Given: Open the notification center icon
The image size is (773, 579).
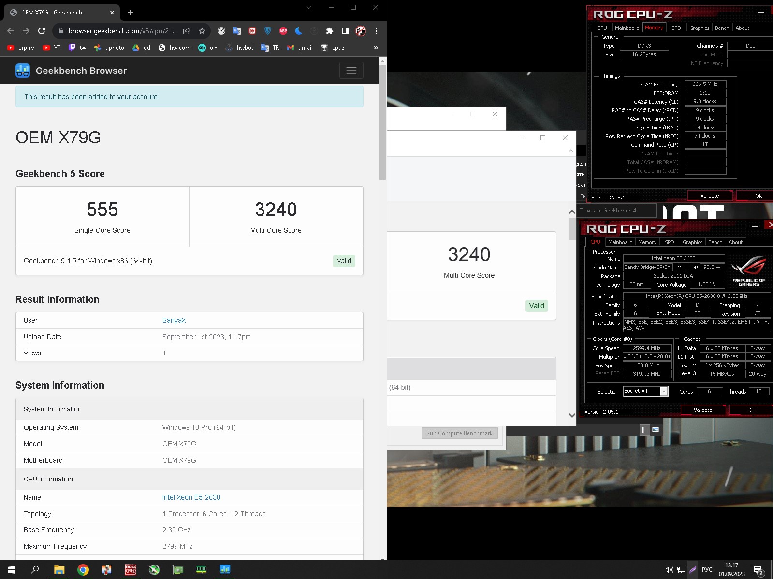Looking at the screenshot, I should click(x=758, y=570).
